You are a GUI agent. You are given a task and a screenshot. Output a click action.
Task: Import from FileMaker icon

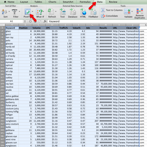tap(93, 12)
